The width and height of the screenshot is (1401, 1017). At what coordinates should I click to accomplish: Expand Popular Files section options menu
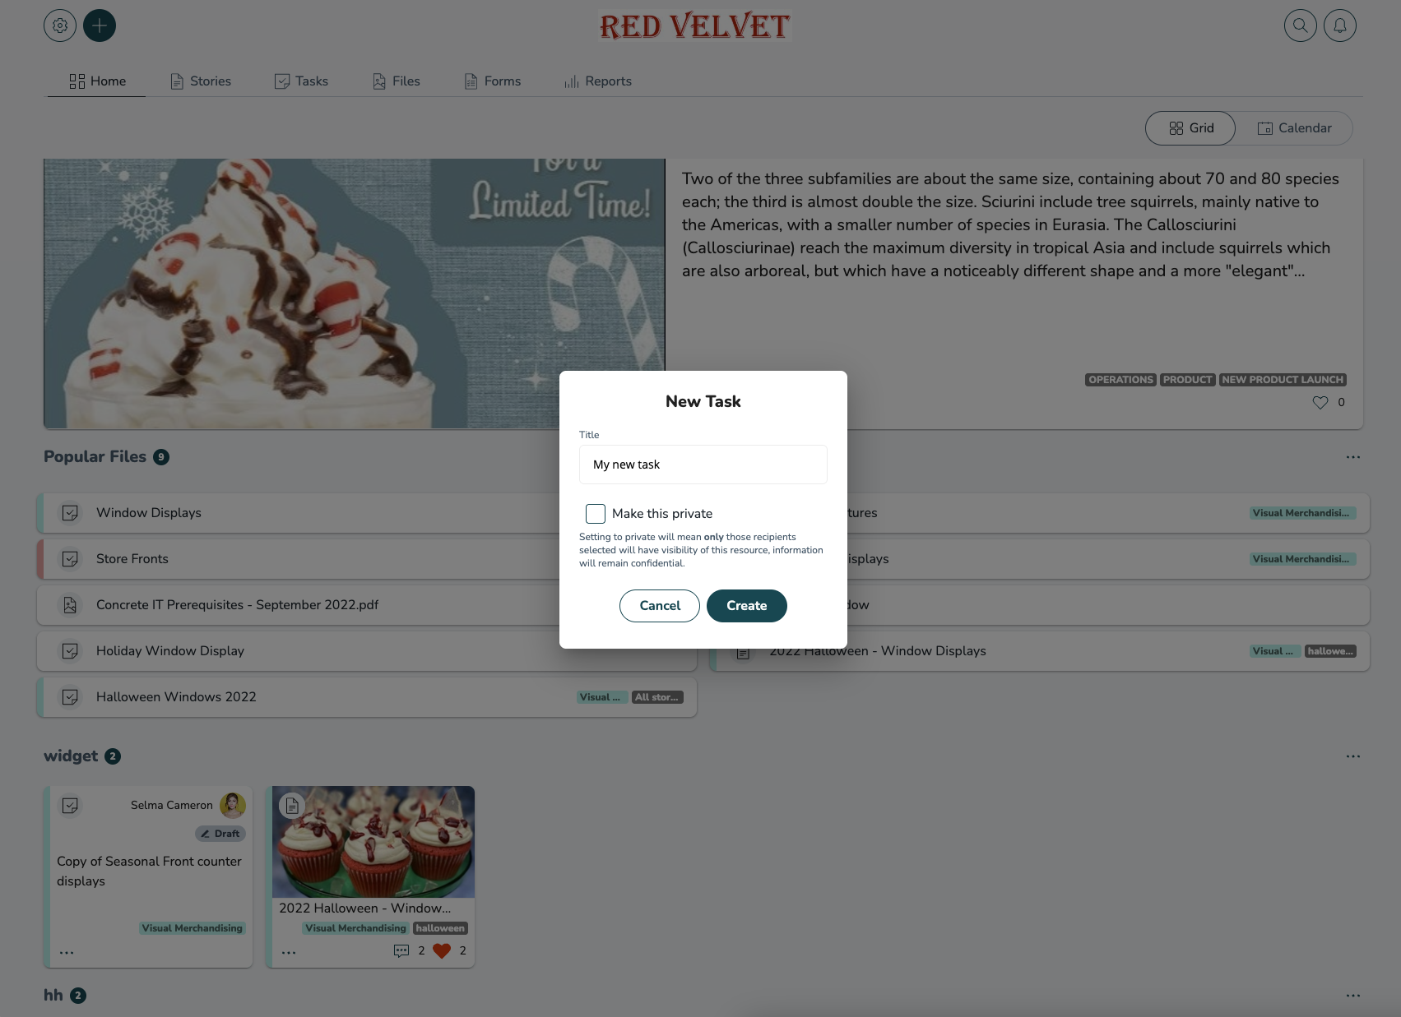coord(1353,457)
